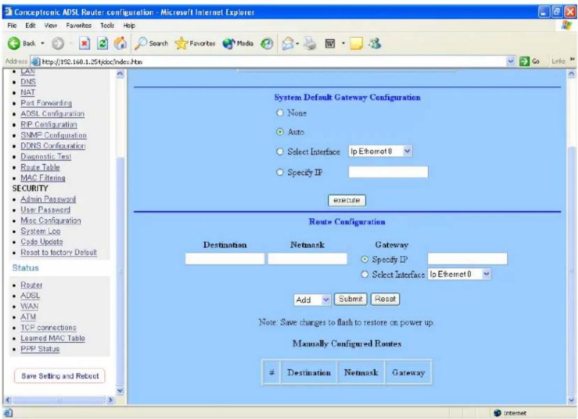Open the View menu
The height and width of the screenshot is (419, 578).
pos(50,26)
